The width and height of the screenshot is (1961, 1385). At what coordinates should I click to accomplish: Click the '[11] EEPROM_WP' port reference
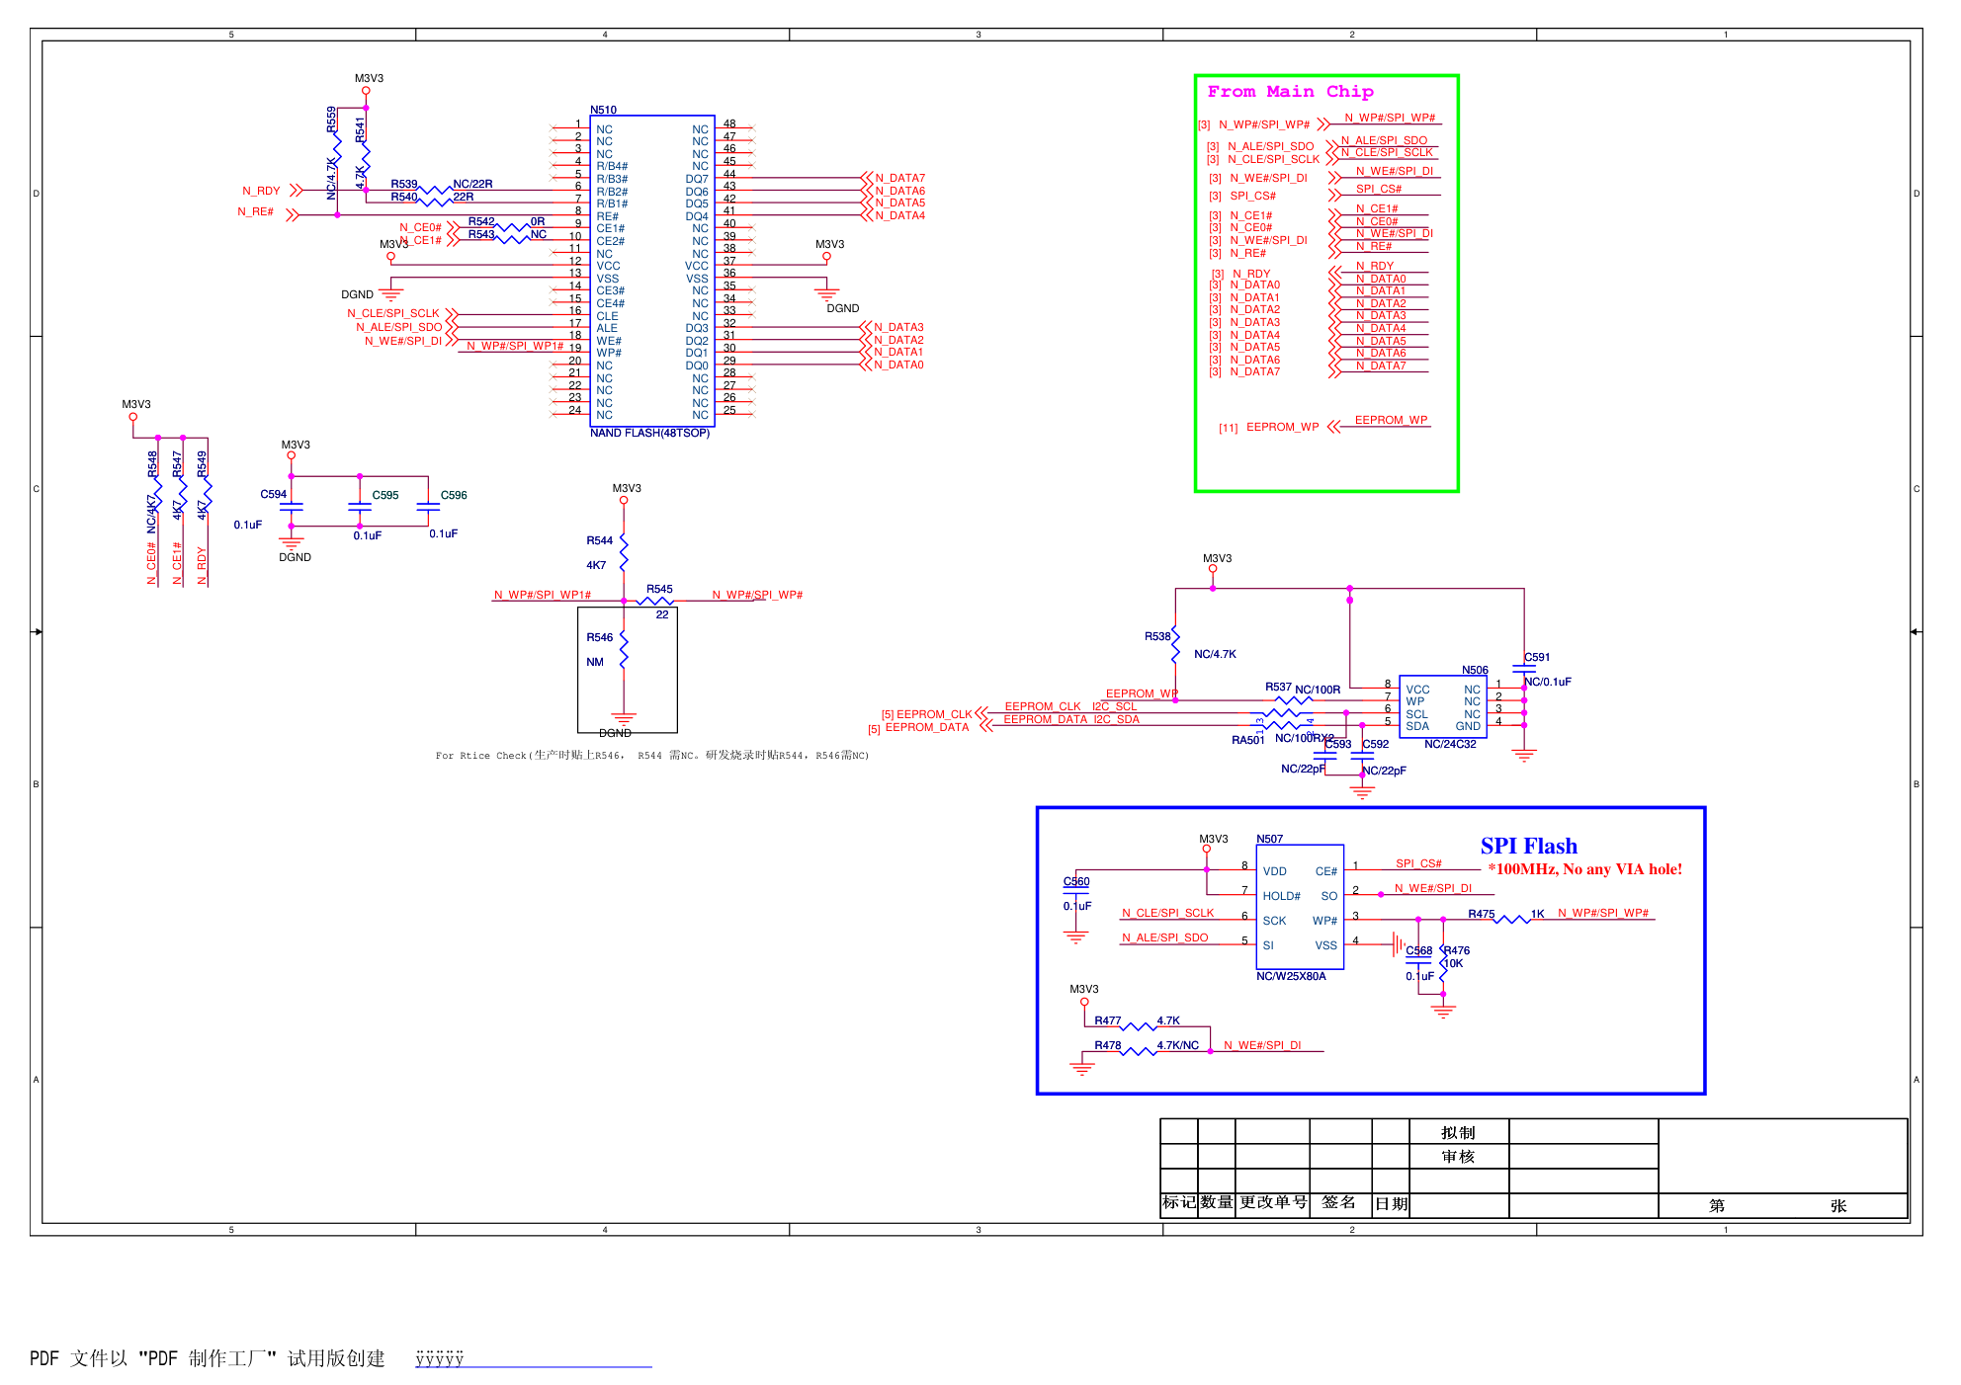(1268, 427)
